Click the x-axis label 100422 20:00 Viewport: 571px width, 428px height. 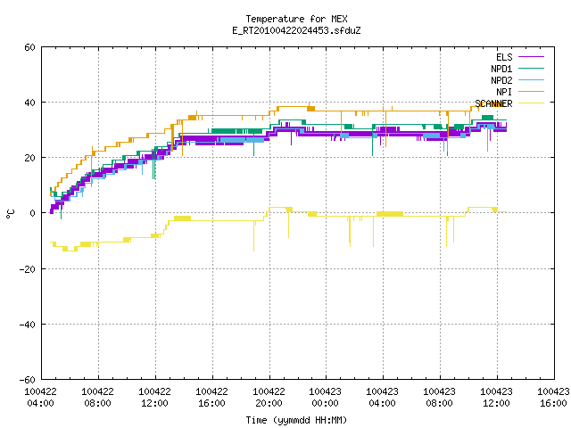269,398
